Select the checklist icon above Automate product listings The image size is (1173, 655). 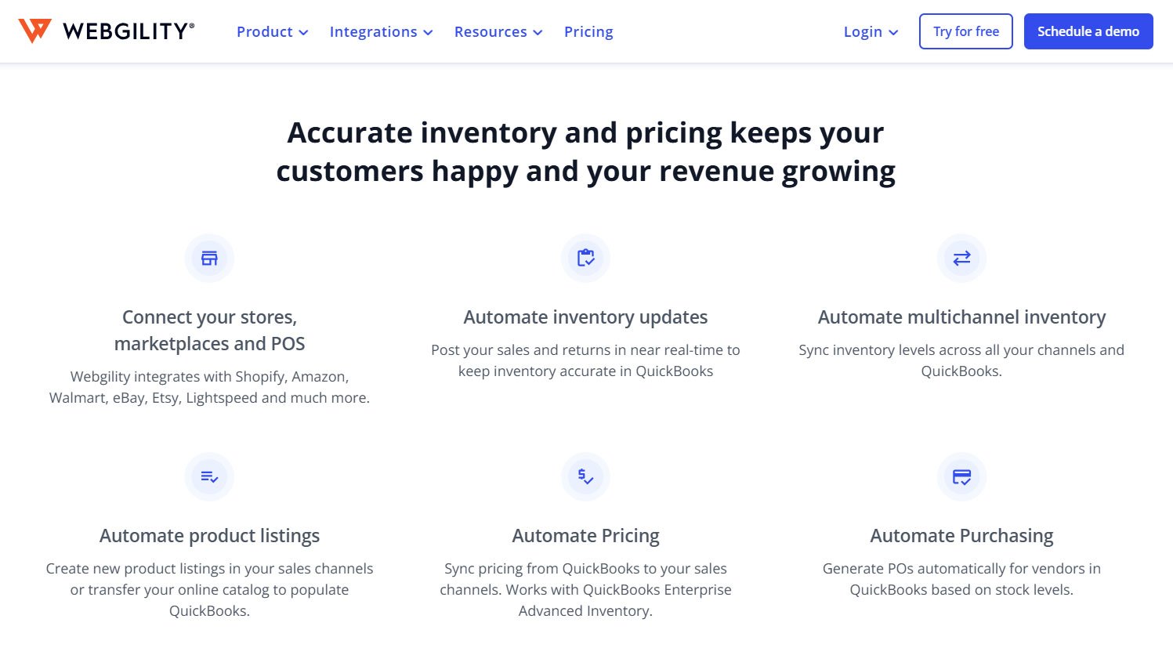pos(209,476)
